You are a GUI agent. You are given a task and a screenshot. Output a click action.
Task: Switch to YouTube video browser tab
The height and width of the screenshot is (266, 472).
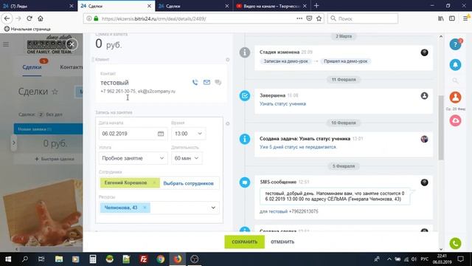271,6
